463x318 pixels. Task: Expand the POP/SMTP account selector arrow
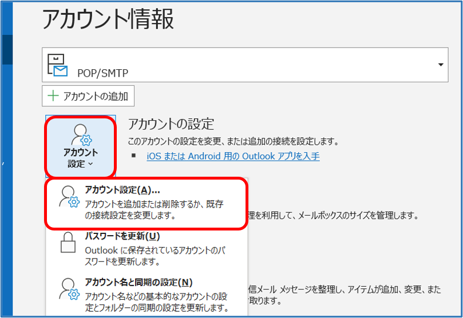pos(441,65)
